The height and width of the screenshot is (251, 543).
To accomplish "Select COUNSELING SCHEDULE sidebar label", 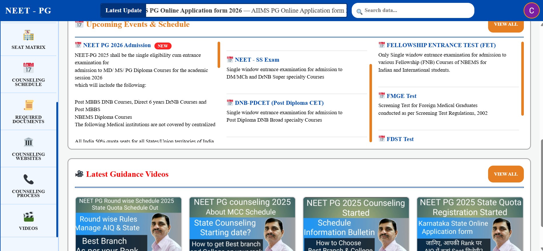I will pos(28,82).
